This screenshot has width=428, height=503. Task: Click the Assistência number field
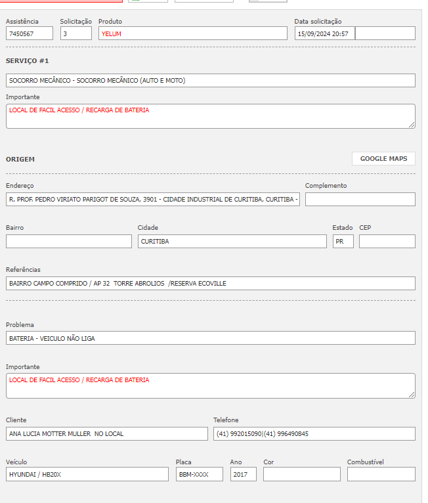pyautogui.click(x=30, y=33)
